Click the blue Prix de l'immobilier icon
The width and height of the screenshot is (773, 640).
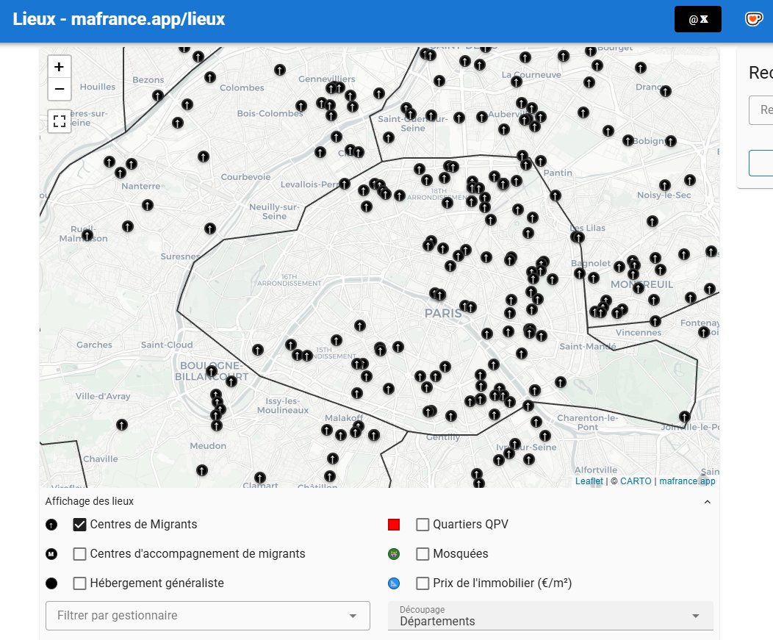394,583
